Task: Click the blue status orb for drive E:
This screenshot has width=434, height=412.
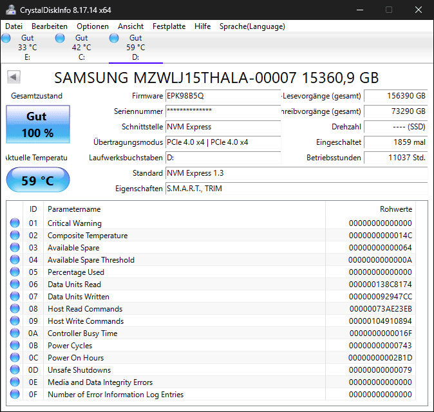Action: tap(6, 38)
